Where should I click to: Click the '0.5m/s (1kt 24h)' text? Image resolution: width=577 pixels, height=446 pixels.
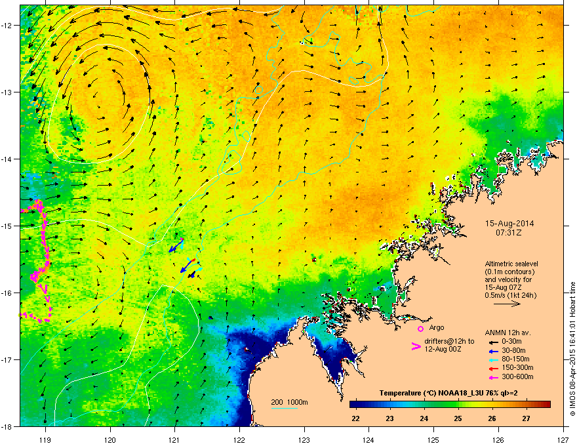click(x=510, y=295)
